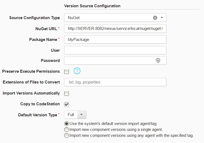The width and height of the screenshot is (204, 143).
Task: Click the help icon beside Preserve Execute Permissions
Action: [77, 71]
